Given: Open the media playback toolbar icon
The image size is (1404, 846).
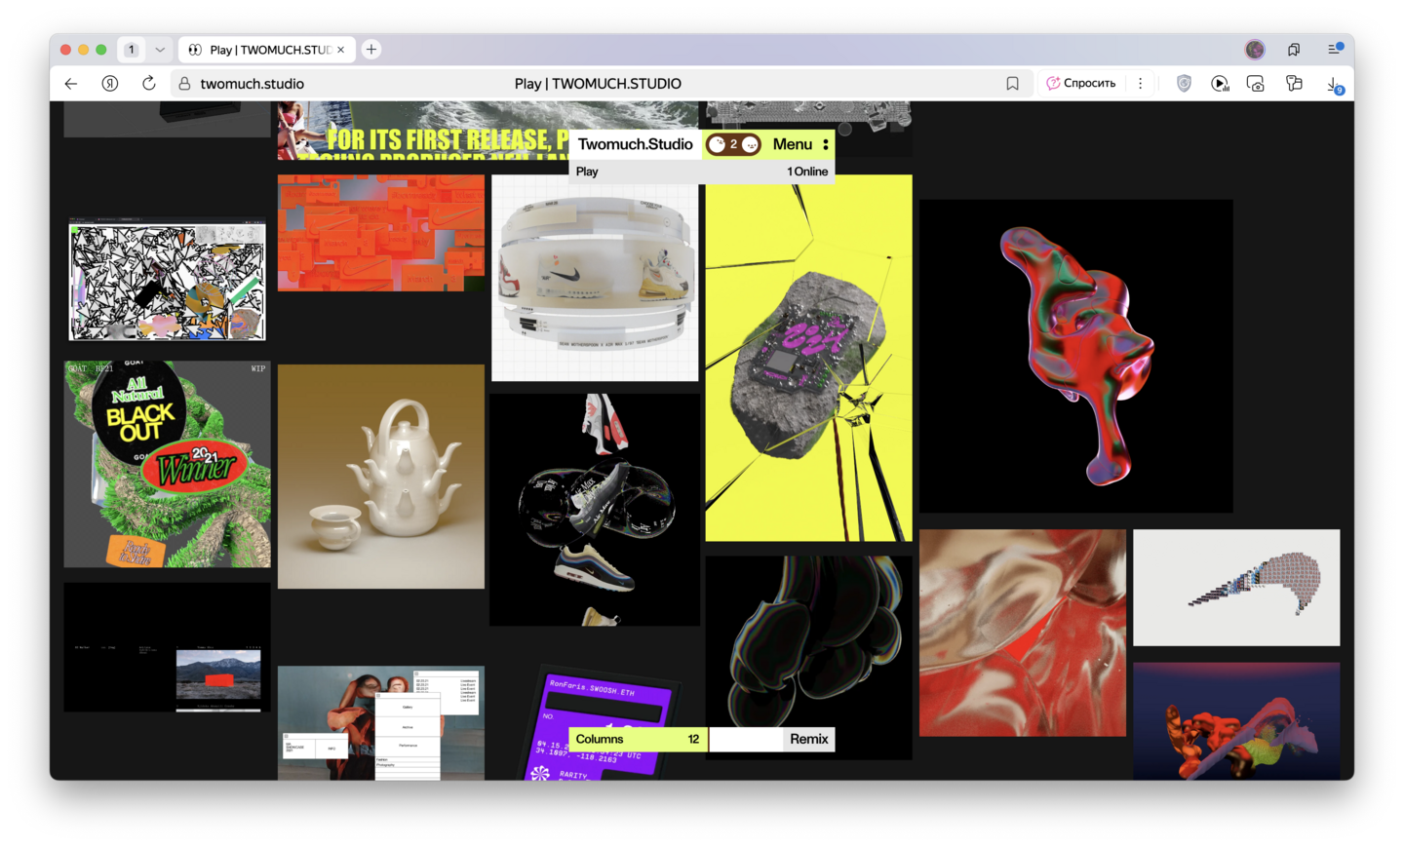Looking at the screenshot, I should click(1220, 84).
